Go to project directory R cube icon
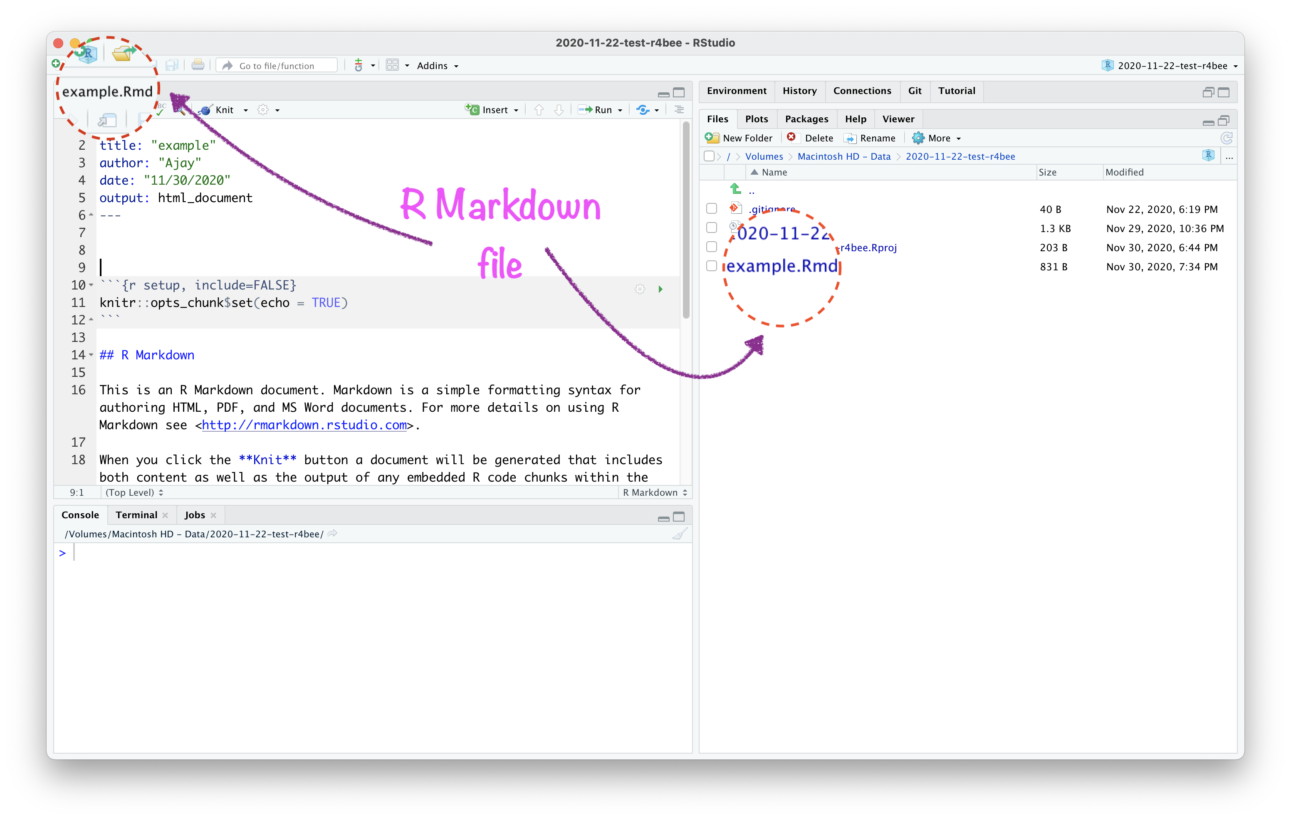This screenshot has height=821, width=1291. (x=1208, y=156)
